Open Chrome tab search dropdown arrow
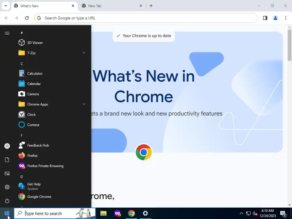Viewport: 292px width, 219px height. tap(6, 6)
